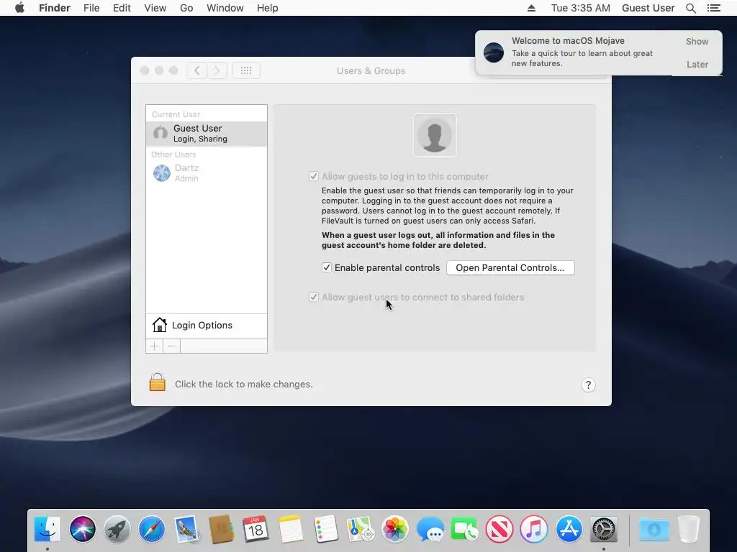Open Downloads folder in Dock
The width and height of the screenshot is (737, 552).
(654, 529)
